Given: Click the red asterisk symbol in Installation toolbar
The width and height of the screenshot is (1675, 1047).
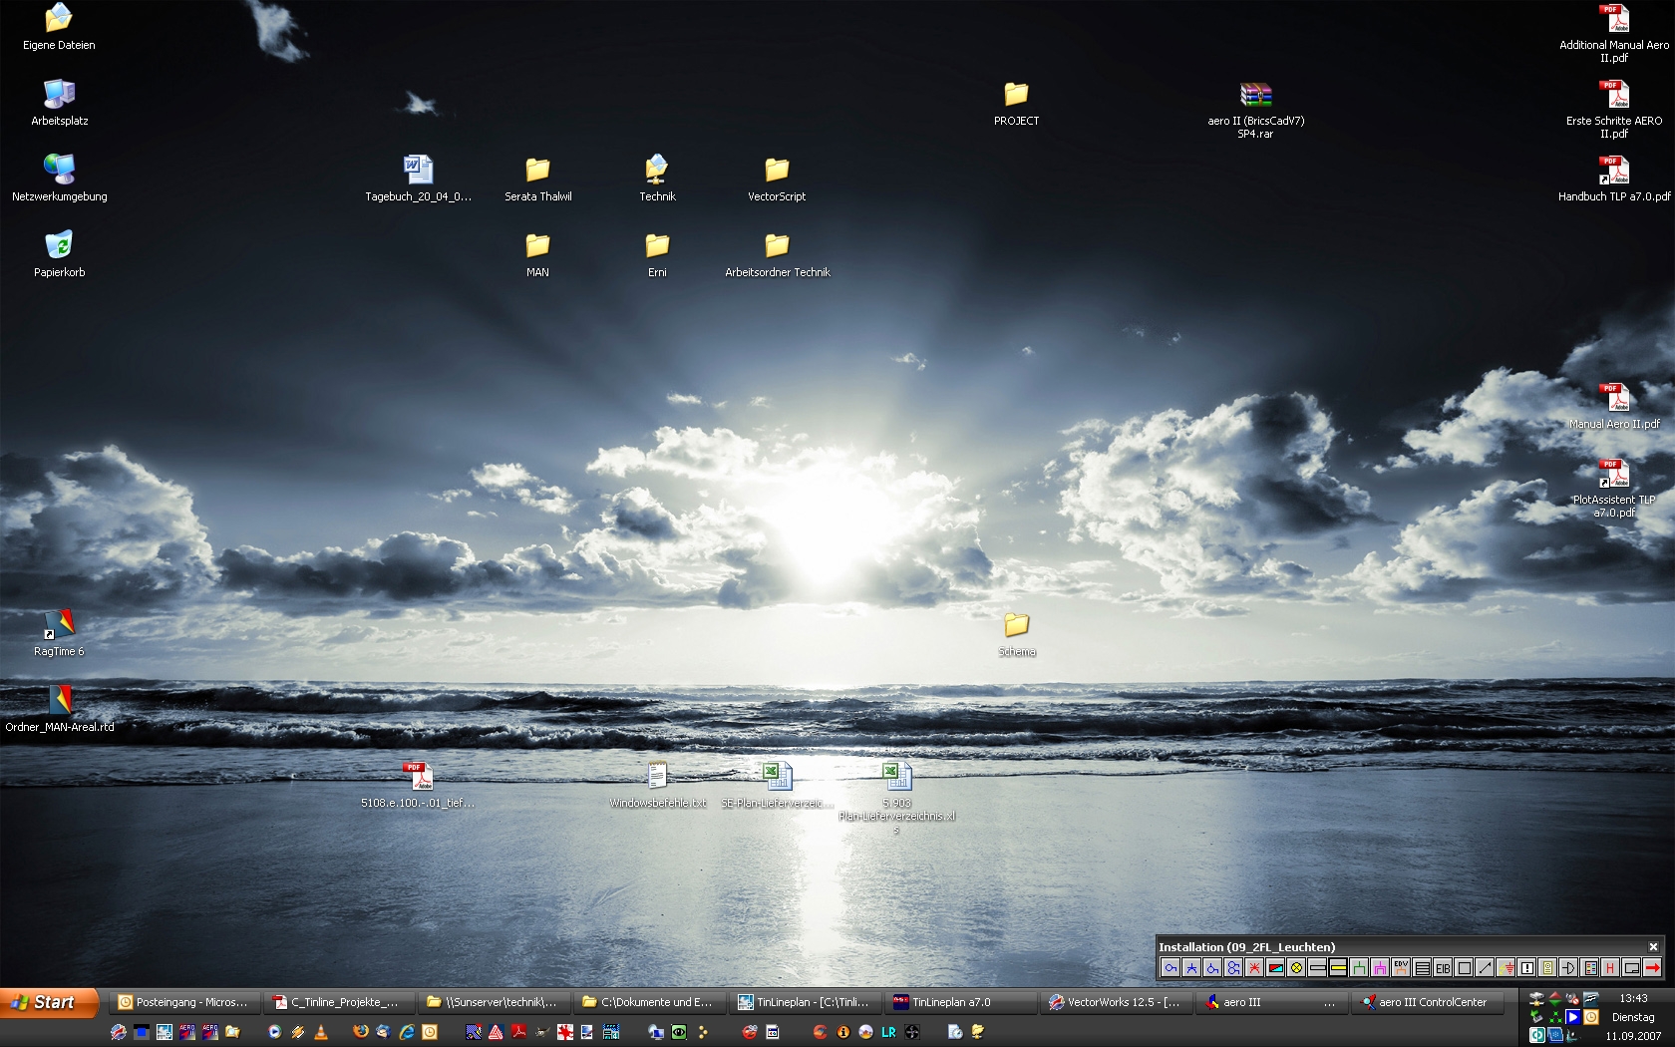Looking at the screenshot, I should click(x=1254, y=968).
